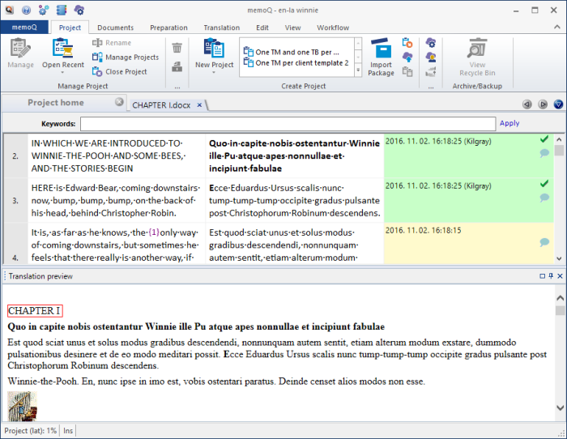Close the CHAPTER I.docx tab
The height and width of the screenshot is (439, 567).
click(199, 104)
